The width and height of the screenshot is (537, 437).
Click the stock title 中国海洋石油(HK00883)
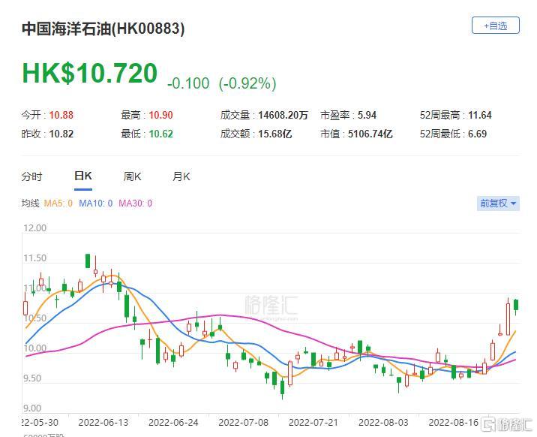click(103, 29)
